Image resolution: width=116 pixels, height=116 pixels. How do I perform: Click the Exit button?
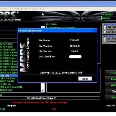click(x=111, y=97)
